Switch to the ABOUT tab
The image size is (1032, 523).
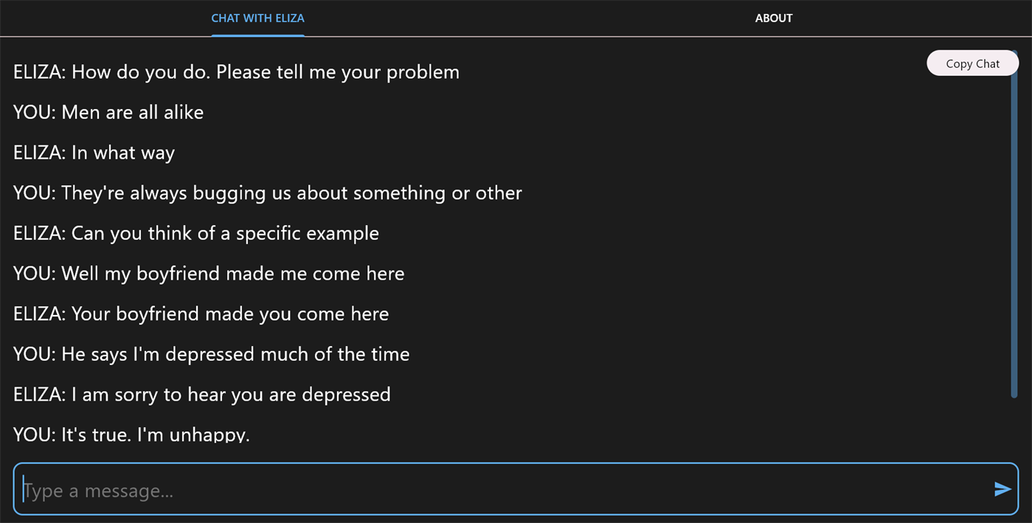[774, 18]
